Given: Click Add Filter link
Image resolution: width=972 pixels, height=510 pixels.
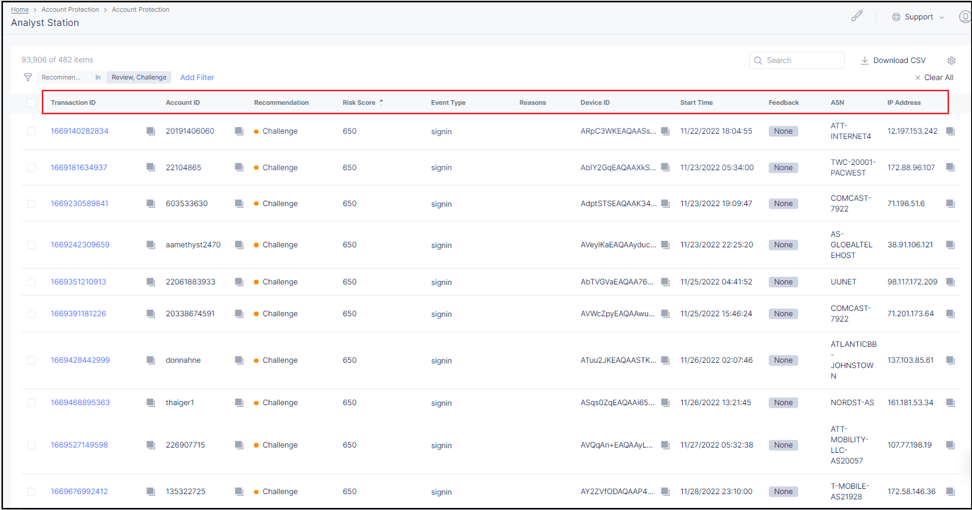Looking at the screenshot, I should point(197,77).
